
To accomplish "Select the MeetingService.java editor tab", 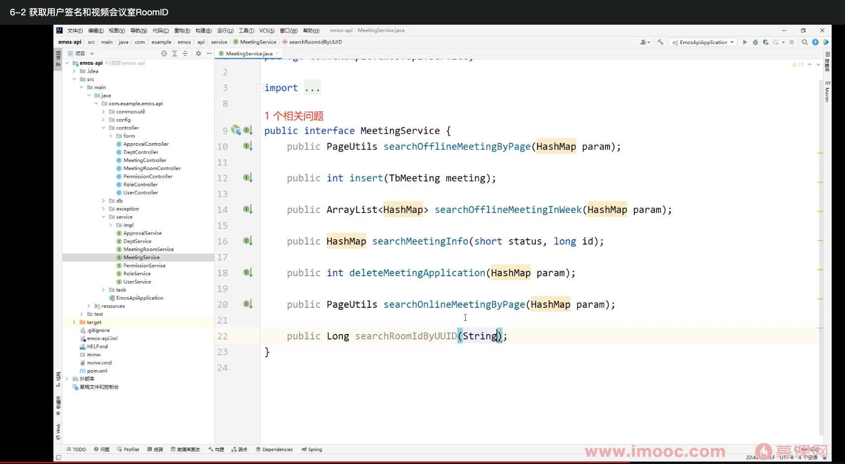I will pyautogui.click(x=249, y=53).
